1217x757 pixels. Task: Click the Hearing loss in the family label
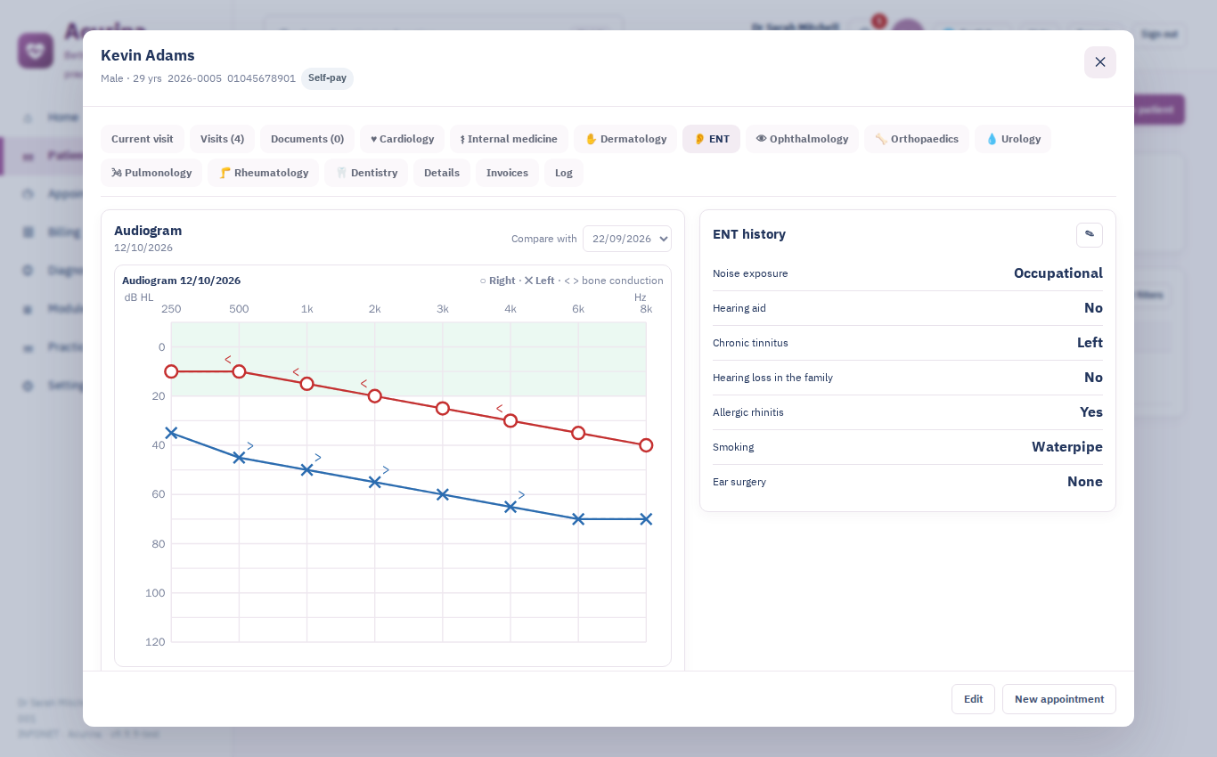coord(772,378)
